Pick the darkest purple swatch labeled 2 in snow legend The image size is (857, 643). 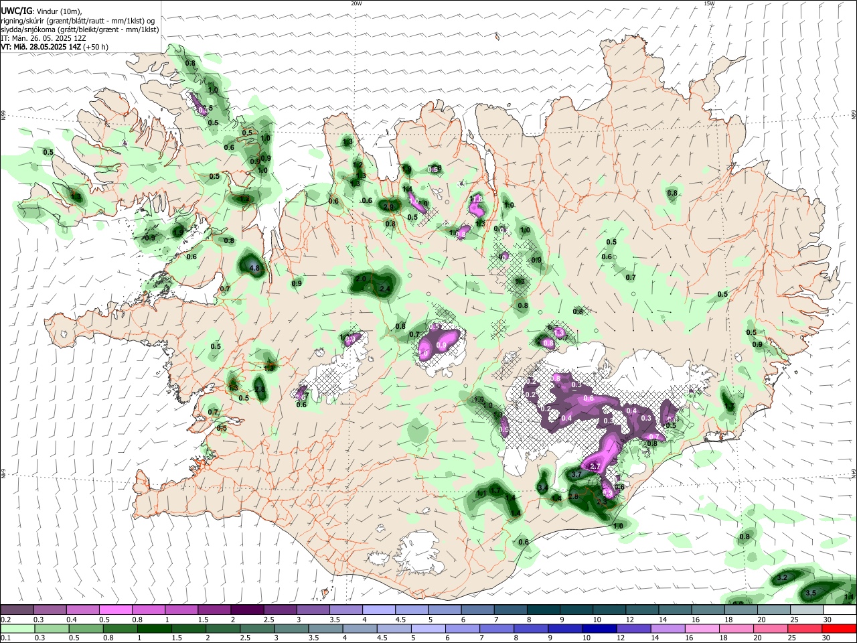tap(246, 610)
